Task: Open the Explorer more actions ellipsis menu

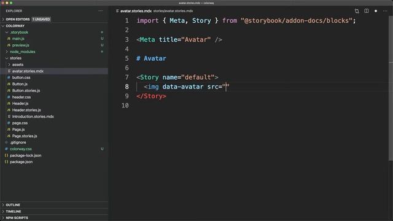Action: pyautogui.click(x=101, y=11)
